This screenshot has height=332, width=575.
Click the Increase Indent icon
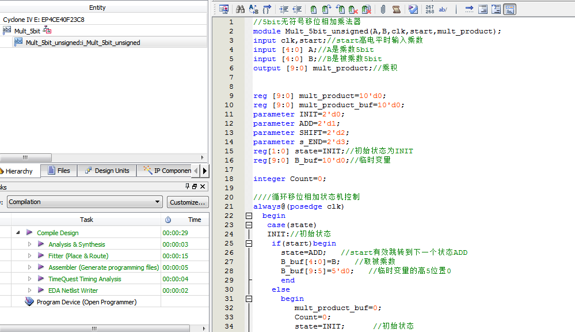(284, 9)
